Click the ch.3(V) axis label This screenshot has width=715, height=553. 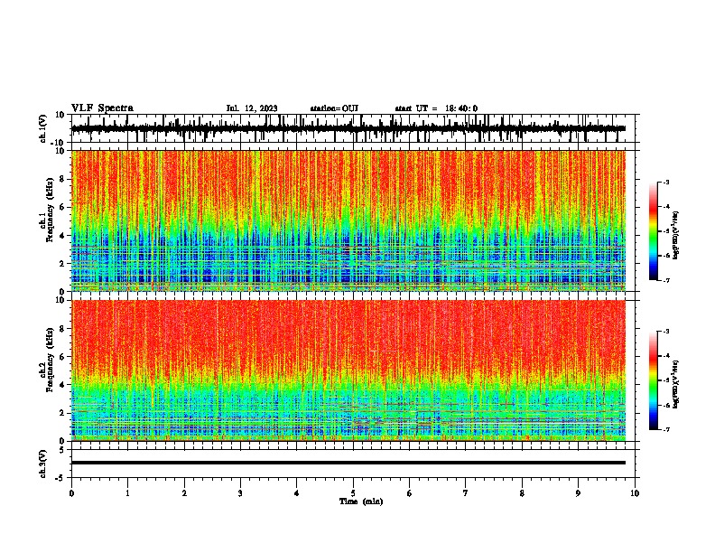tap(43, 464)
